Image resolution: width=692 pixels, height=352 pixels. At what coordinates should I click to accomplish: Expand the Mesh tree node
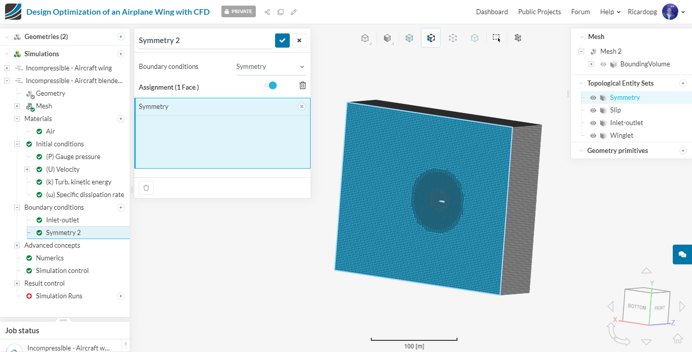click(x=17, y=106)
